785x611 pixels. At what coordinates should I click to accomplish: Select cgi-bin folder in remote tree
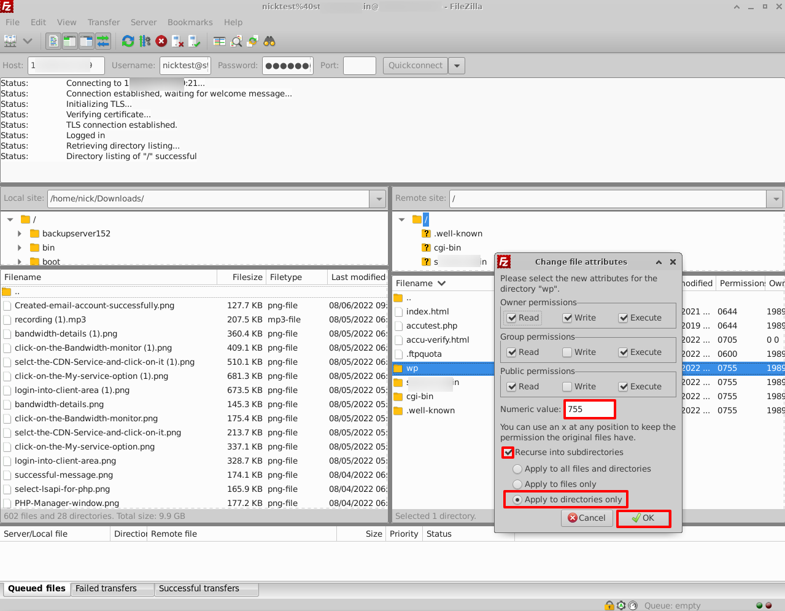coord(447,247)
